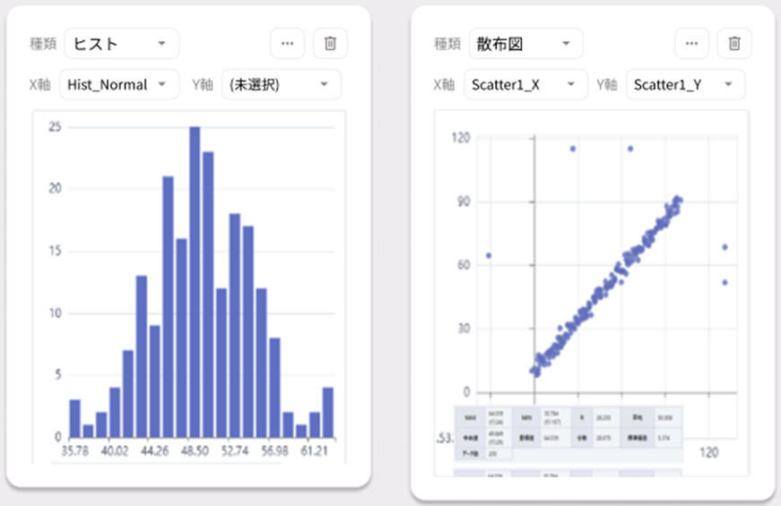The height and width of the screenshot is (506, 781).
Task: Select the leftmost histogram bar above 35.78
Action: [x=74, y=418]
